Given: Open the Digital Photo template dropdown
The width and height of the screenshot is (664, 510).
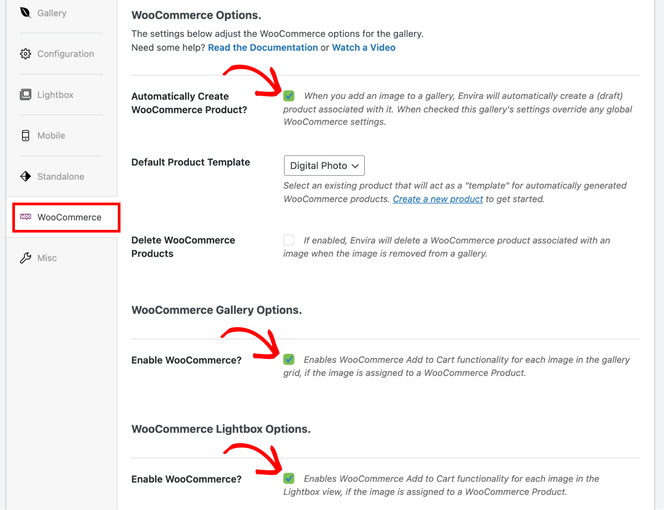Looking at the screenshot, I should pos(324,166).
